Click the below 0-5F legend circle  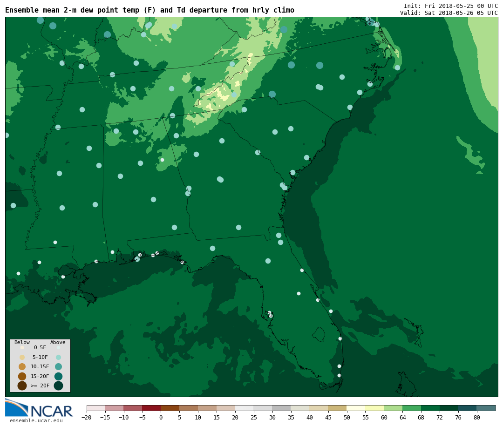(x=22, y=347)
